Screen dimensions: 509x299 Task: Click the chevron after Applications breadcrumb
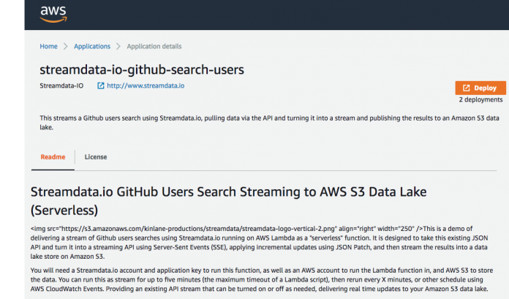point(118,46)
